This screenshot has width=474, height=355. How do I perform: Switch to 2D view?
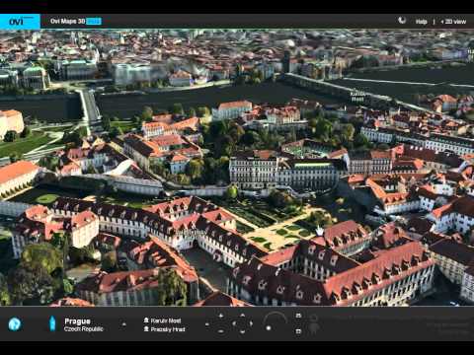point(453,22)
